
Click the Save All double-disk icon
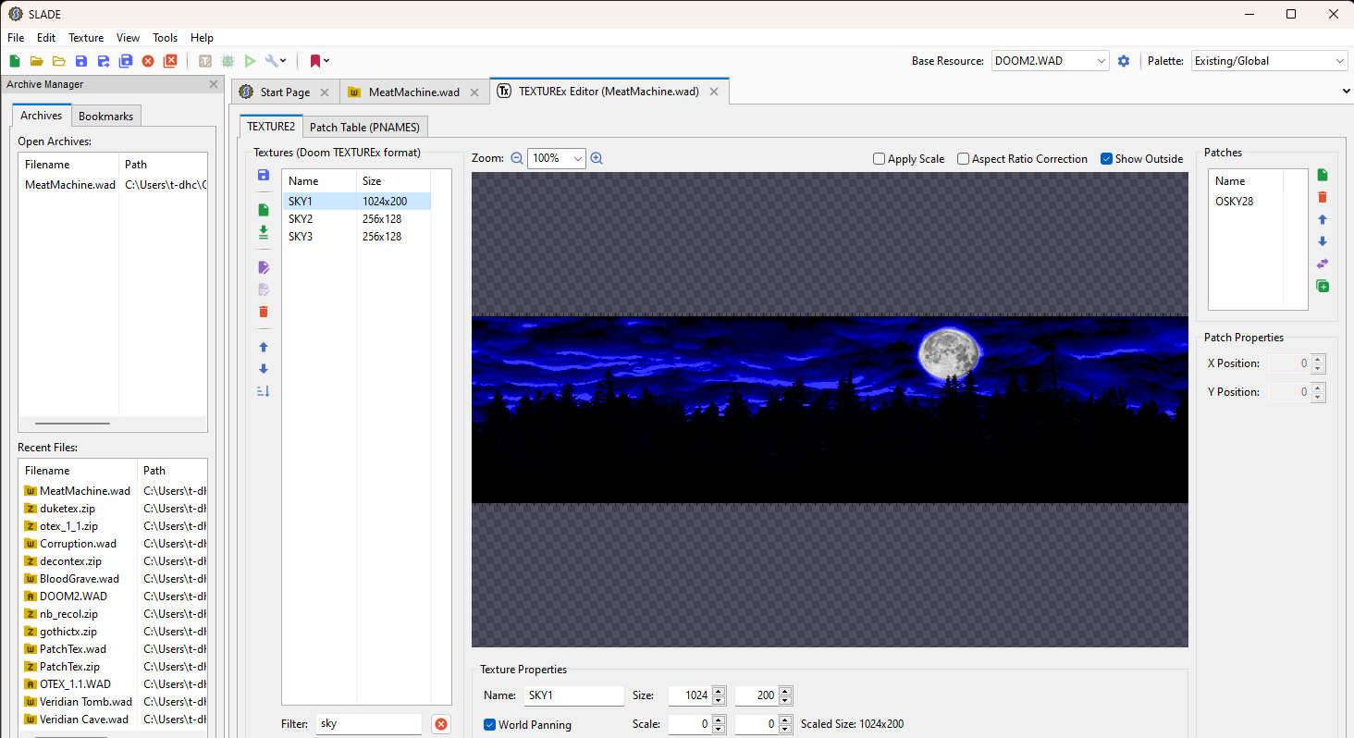pyautogui.click(x=126, y=61)
